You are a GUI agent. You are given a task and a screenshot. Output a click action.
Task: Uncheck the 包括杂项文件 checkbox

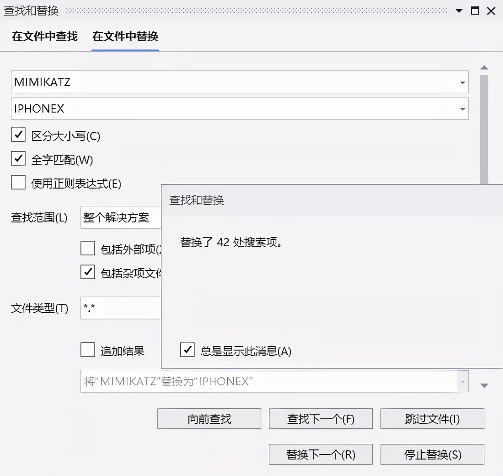coord(87,272)
